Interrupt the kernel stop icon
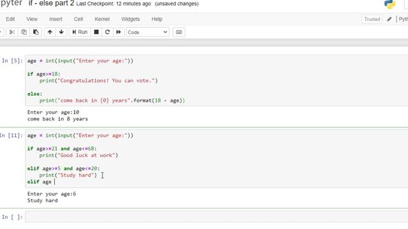 96,32
